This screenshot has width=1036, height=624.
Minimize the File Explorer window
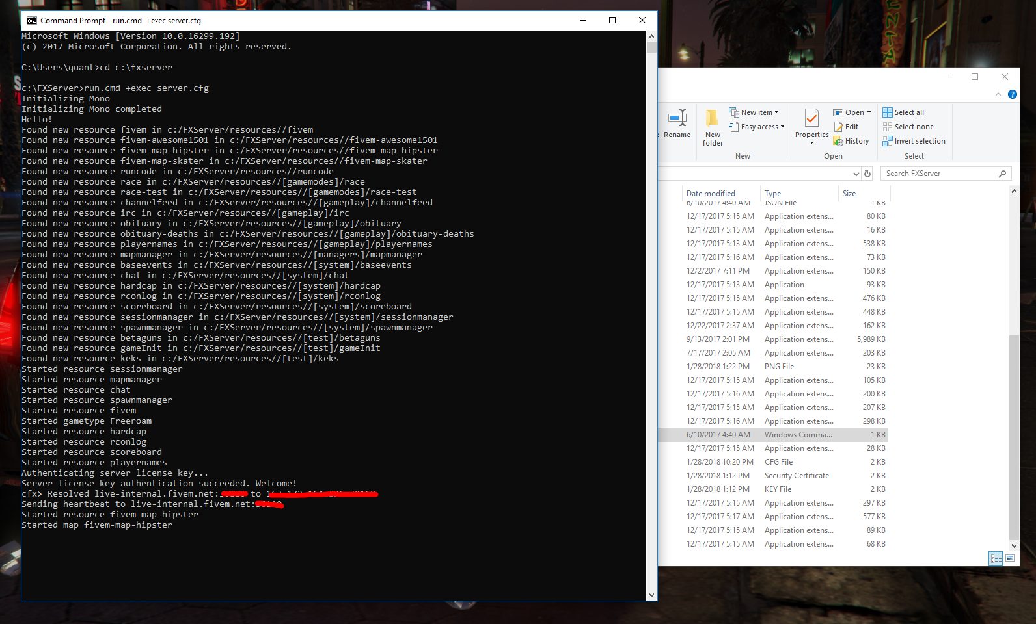[x=946, y=77]
